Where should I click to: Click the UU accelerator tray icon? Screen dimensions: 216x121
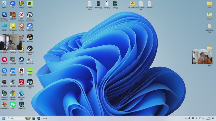tap(193, 118)
